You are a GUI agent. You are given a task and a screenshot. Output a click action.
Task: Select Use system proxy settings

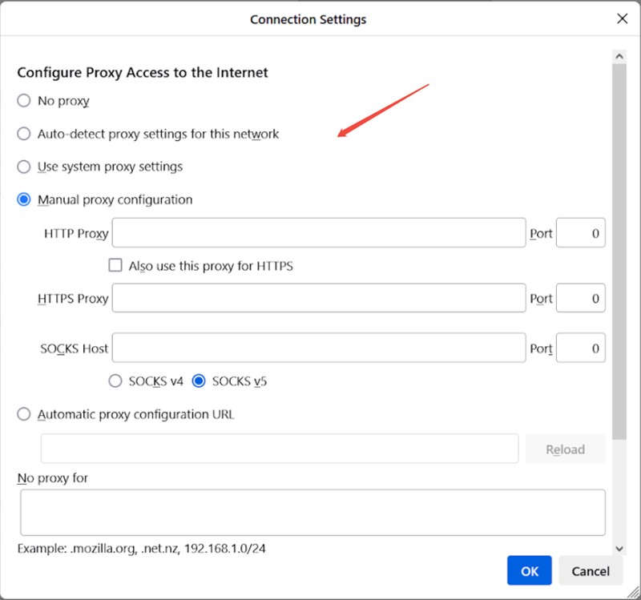24,167
